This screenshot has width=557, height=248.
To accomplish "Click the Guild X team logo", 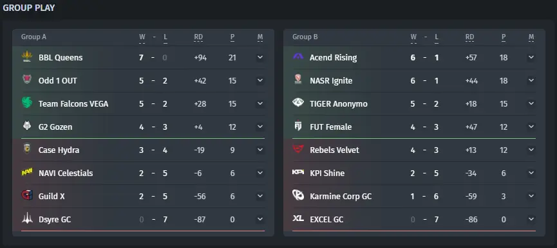I will (x=27, y=195).
